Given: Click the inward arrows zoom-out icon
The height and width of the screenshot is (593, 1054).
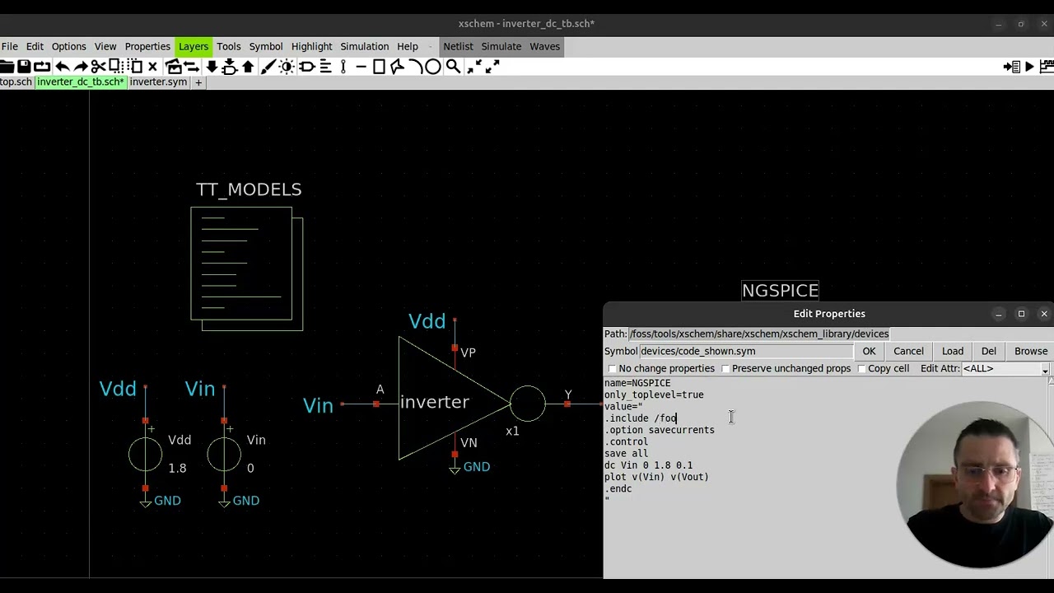Looking at the screenshot, I should (473, 67).
